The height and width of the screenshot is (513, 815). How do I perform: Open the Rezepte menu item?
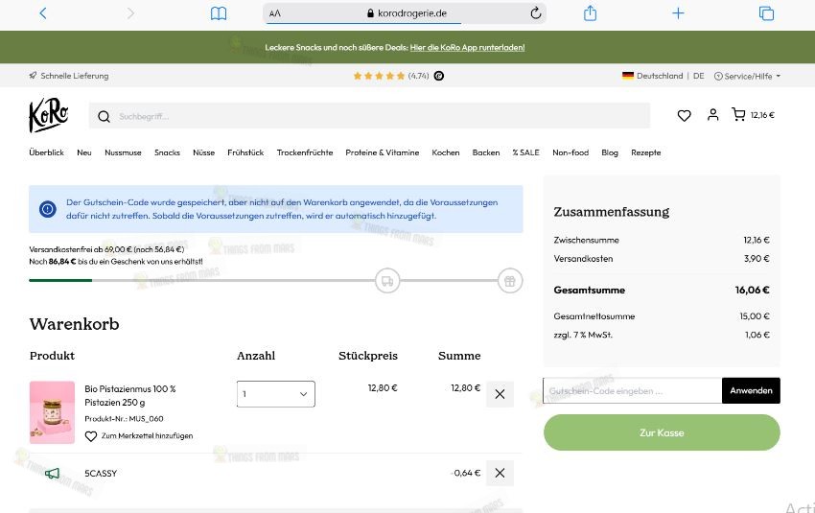(645, 152)
